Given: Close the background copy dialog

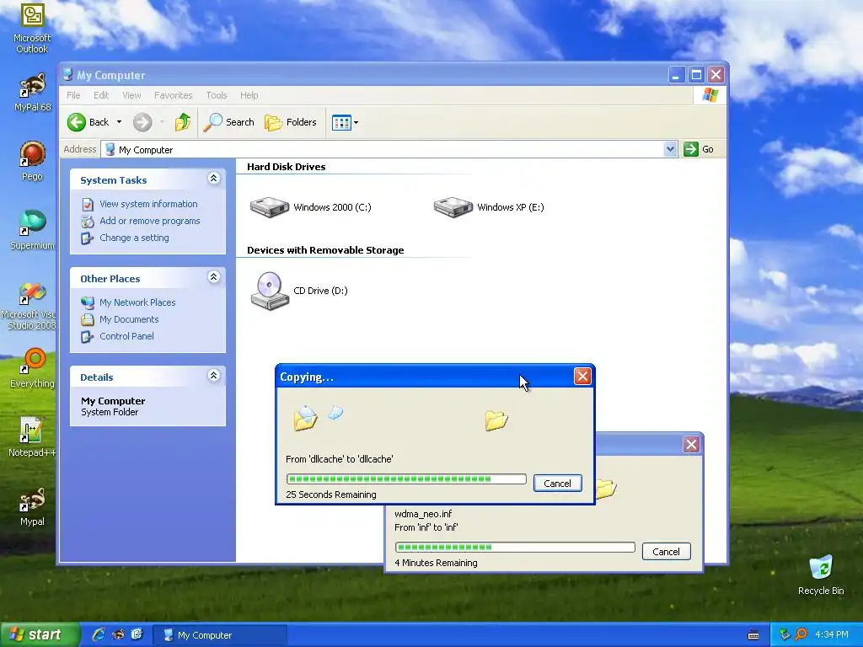Looking at the screenshot, I should 691,445.
